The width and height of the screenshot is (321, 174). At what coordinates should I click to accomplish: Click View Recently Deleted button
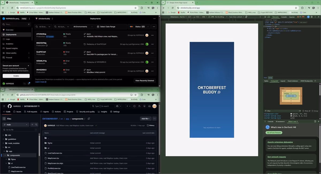(x=145, y=81)
